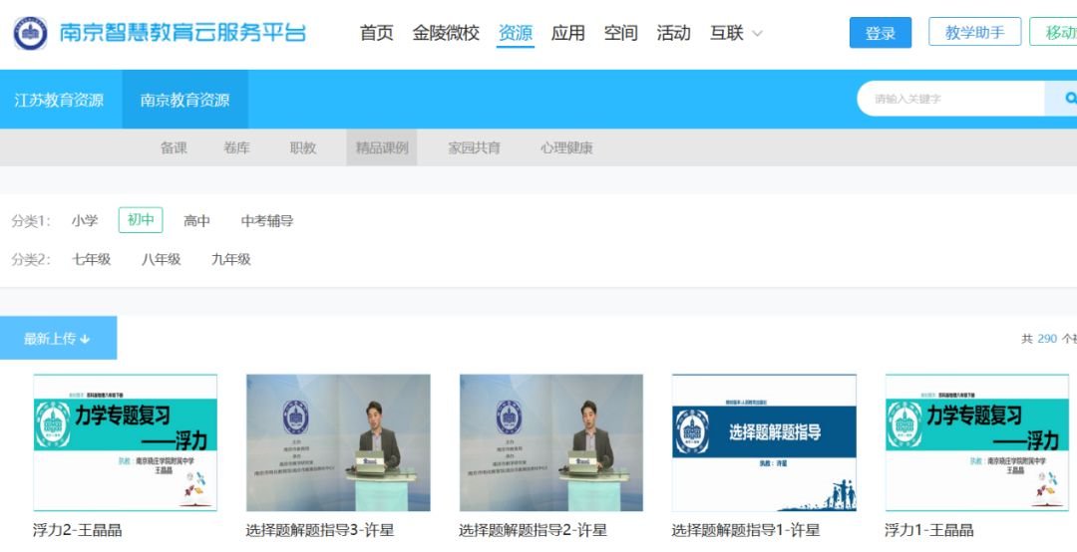Switch to 江苏教育资源 tab

[59, 100]
